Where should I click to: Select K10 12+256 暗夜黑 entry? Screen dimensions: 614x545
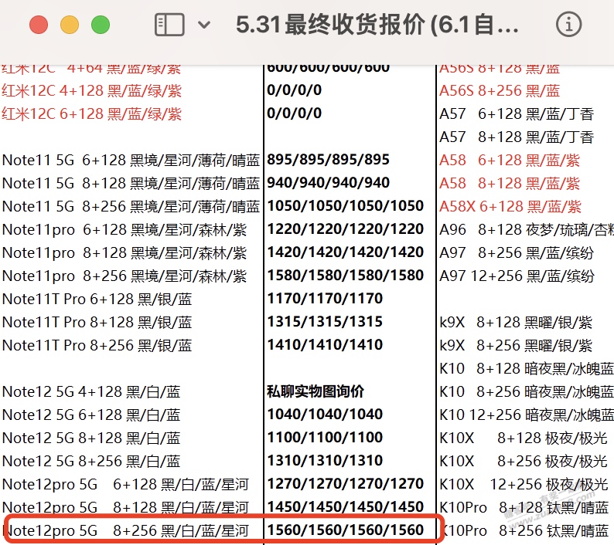tap(527, 415)
